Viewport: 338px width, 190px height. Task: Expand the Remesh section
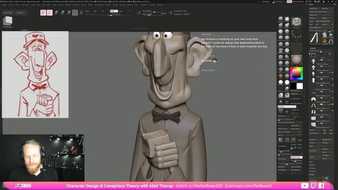point(312,171)
